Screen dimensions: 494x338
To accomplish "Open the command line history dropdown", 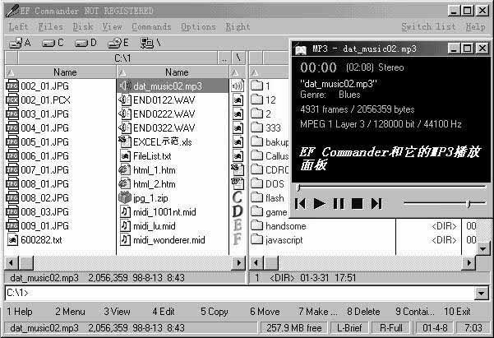I will pos(482,293).
